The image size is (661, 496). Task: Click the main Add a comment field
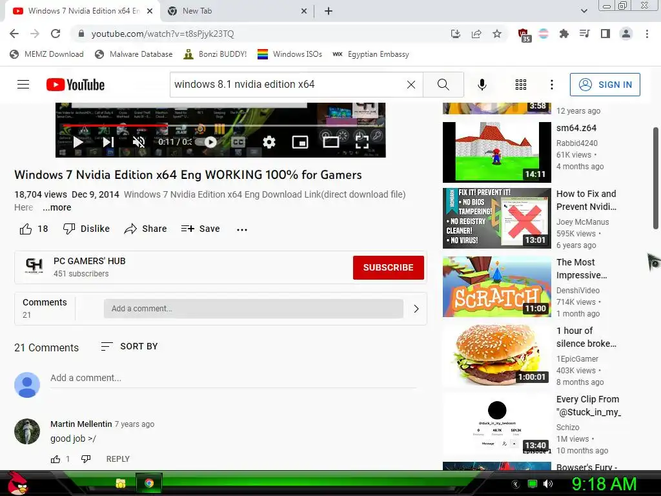tap(233, 378)
